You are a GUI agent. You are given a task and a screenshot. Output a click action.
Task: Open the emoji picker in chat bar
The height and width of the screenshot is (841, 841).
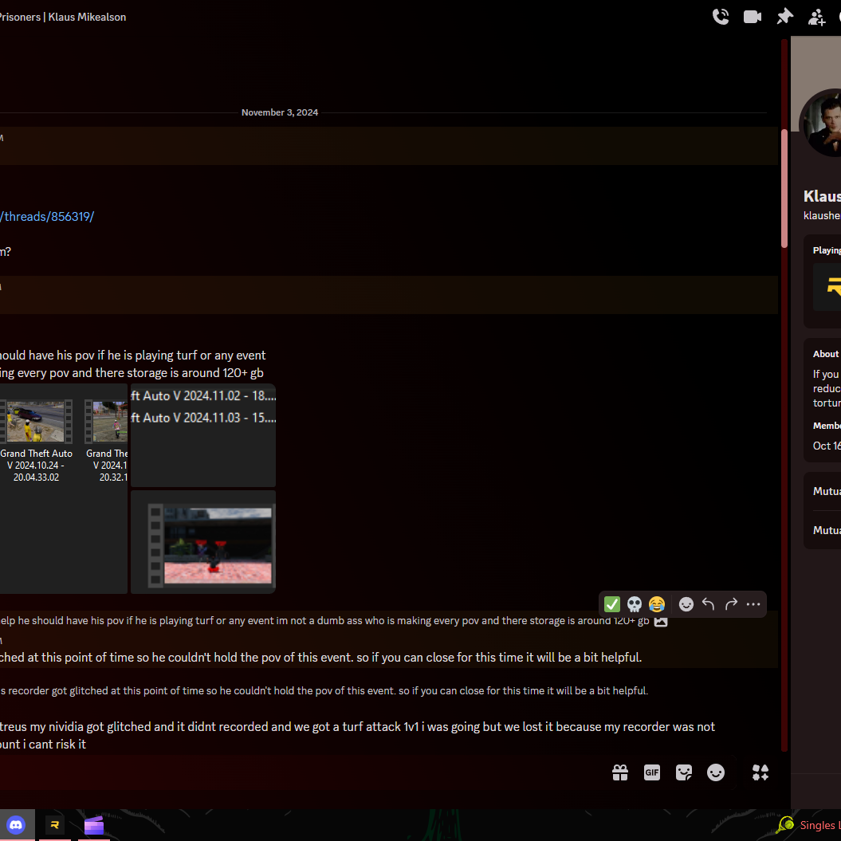(x=716, y=772)
